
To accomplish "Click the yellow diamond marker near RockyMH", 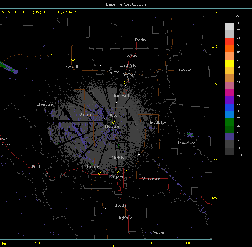I will 73,60.
